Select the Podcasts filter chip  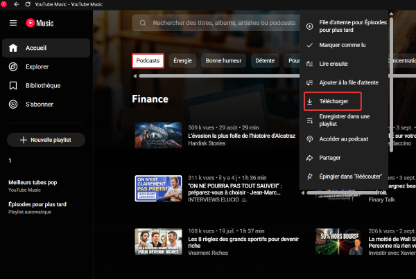(148, 61)
